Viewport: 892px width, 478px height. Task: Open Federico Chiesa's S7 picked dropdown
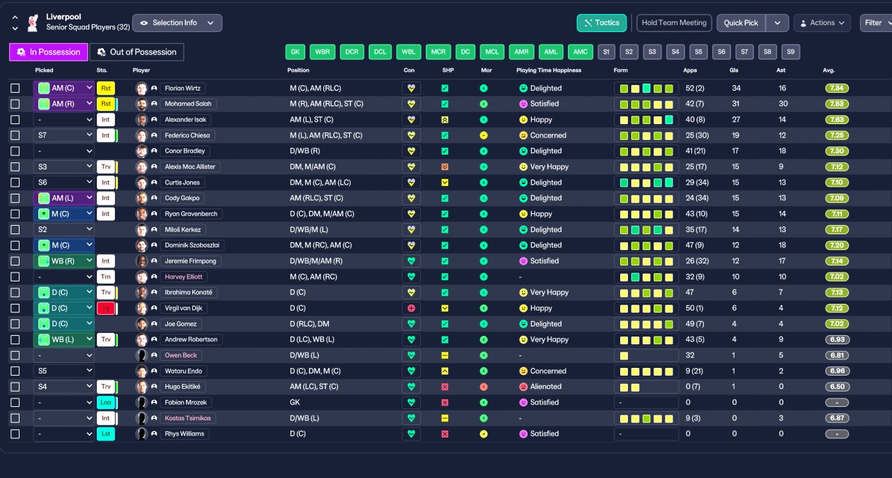click(63, 135)
